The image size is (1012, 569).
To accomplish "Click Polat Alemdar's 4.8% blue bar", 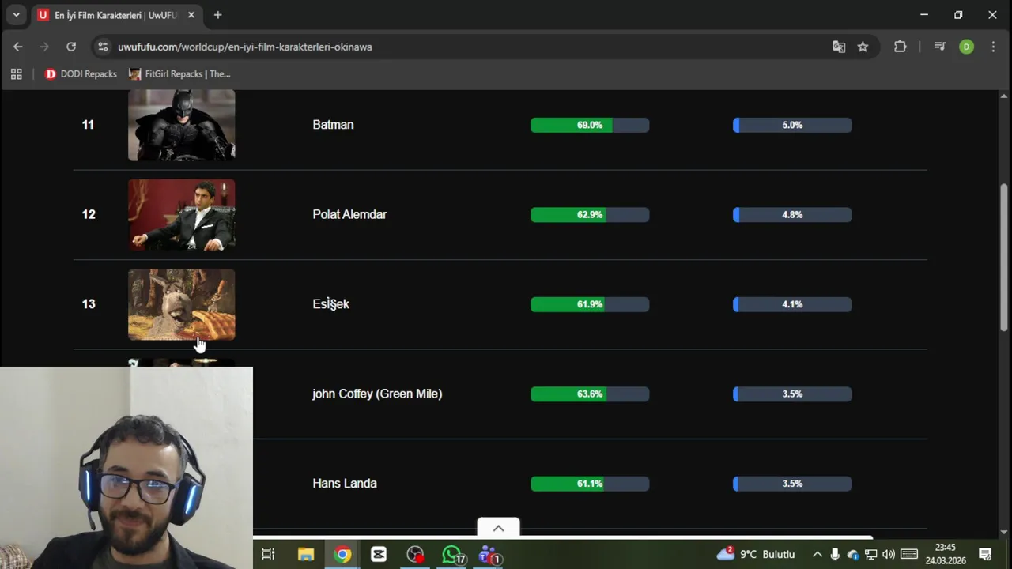I will (792, 215).
